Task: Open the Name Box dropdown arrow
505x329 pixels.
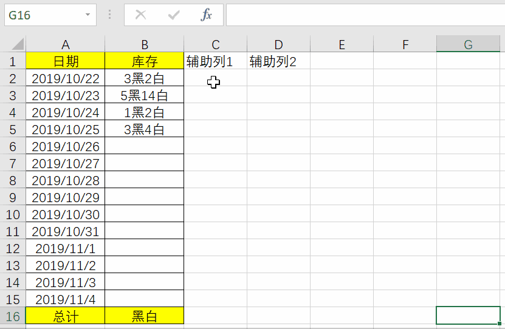Action: tap(88, 15)
